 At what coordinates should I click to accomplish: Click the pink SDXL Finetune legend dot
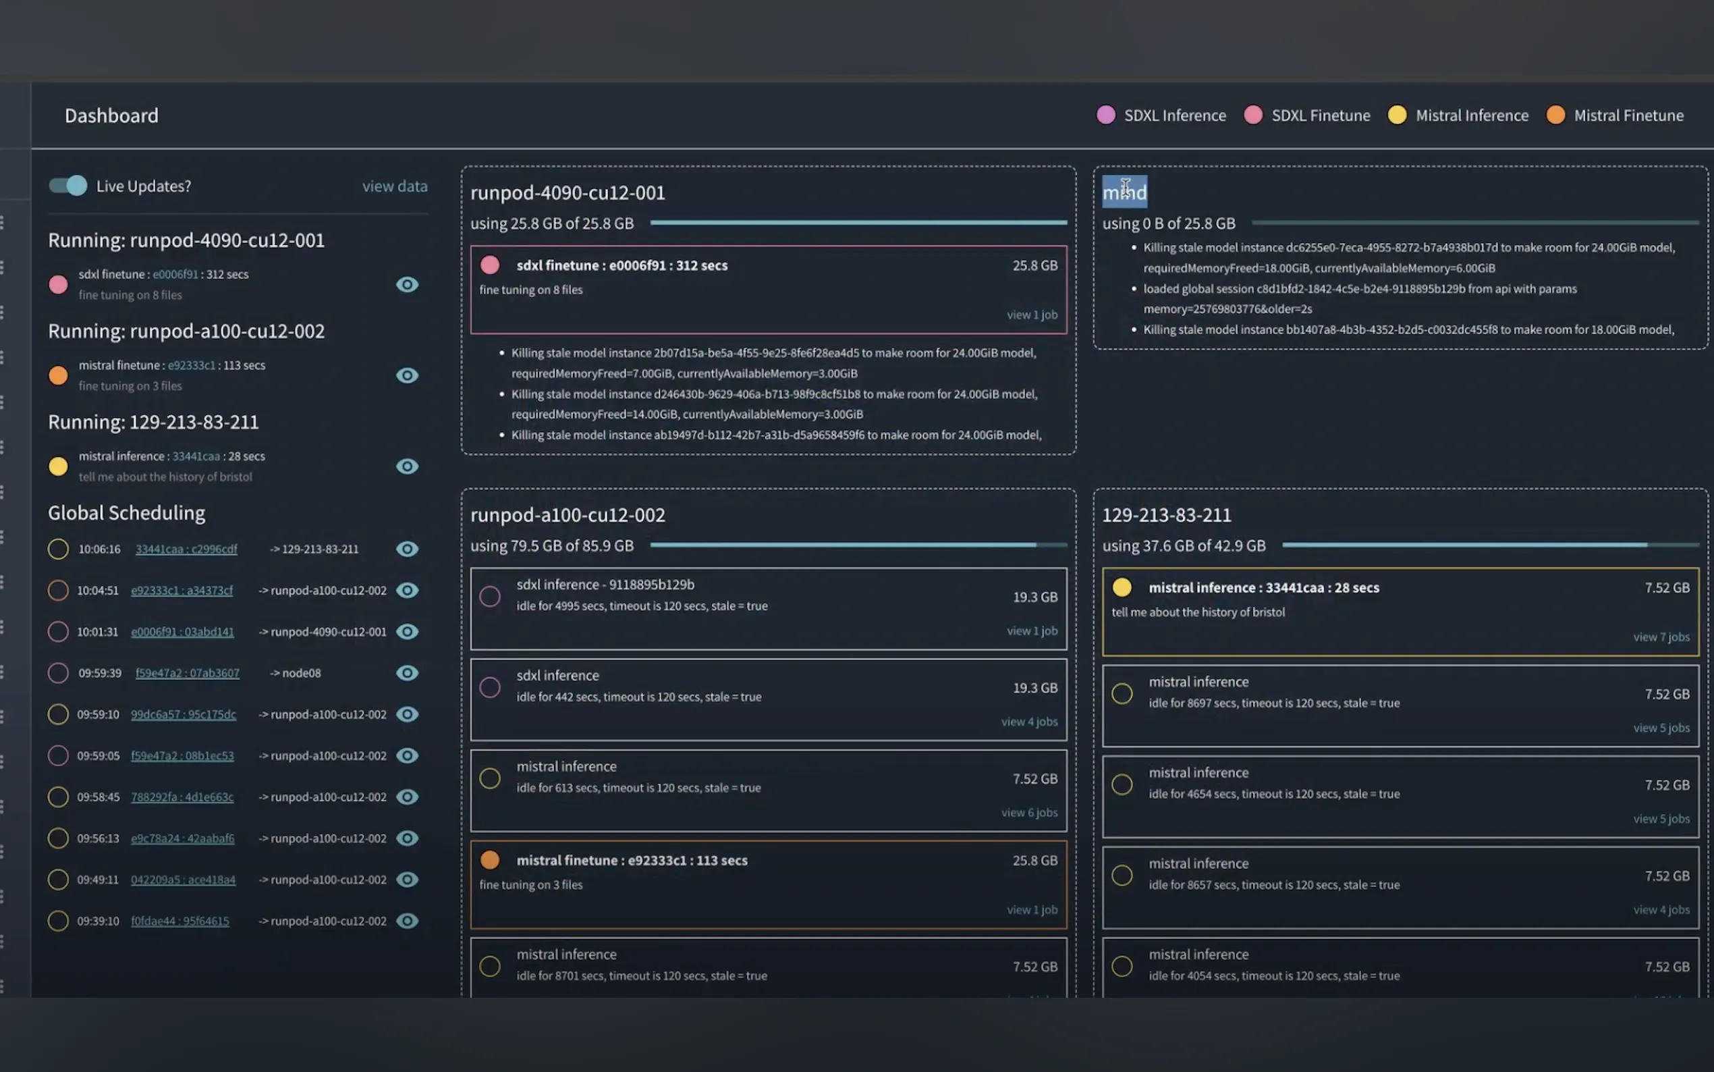pos(1252,115)
